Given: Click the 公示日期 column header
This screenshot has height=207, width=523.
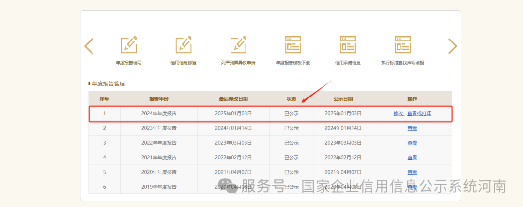Looking at the screenshot, I should 343,99.
